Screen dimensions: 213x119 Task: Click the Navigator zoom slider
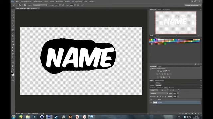177,36
